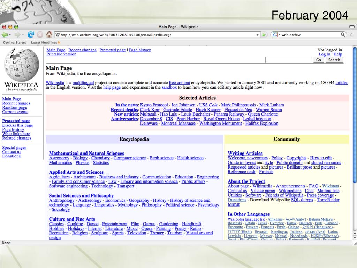The width and height of the screenshot is (357, 268).
Task: Open the Panama Railway article link
Action: point(229,114)
